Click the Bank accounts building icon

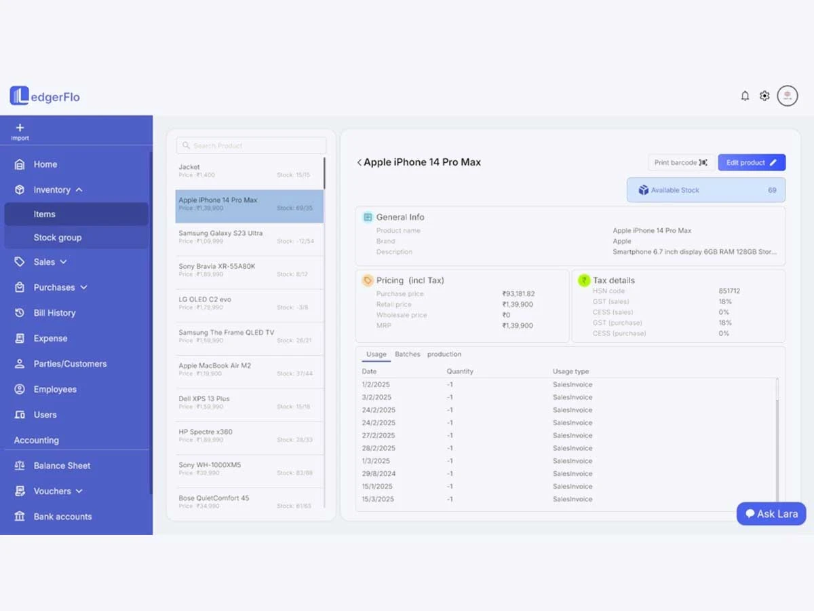point(20,517)
